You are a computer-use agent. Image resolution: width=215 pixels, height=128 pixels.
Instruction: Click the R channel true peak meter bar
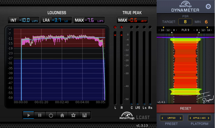coord(121,68)
